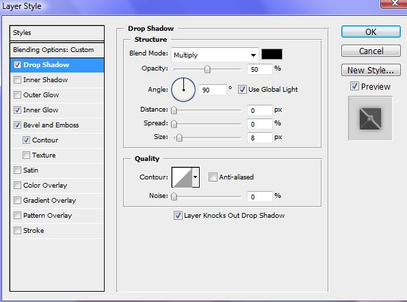Open the Blend Mode Multiply dropdown

(x=215, y=55)
